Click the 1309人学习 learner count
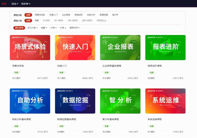 tap(87, 132)
